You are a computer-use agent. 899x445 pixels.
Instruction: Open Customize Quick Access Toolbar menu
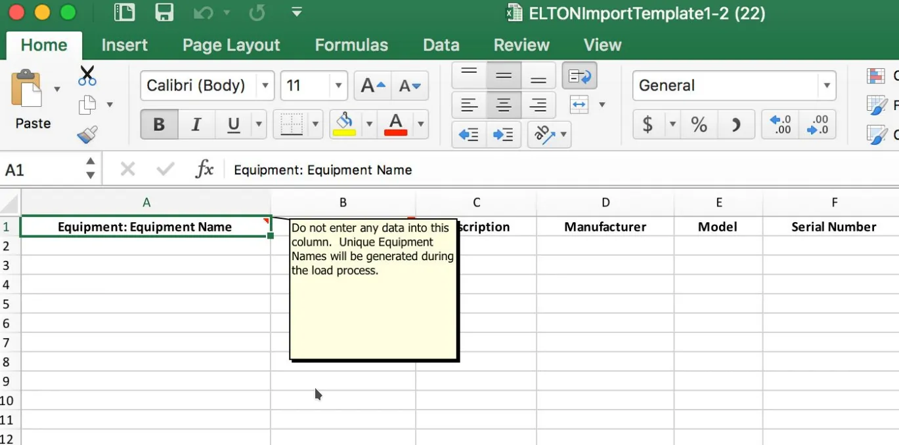coord(297,12)
